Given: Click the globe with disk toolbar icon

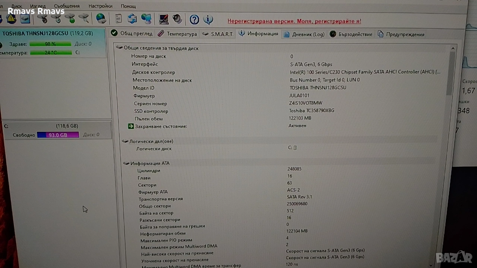Looking at the screenshot, I should (x=101, y=18).
